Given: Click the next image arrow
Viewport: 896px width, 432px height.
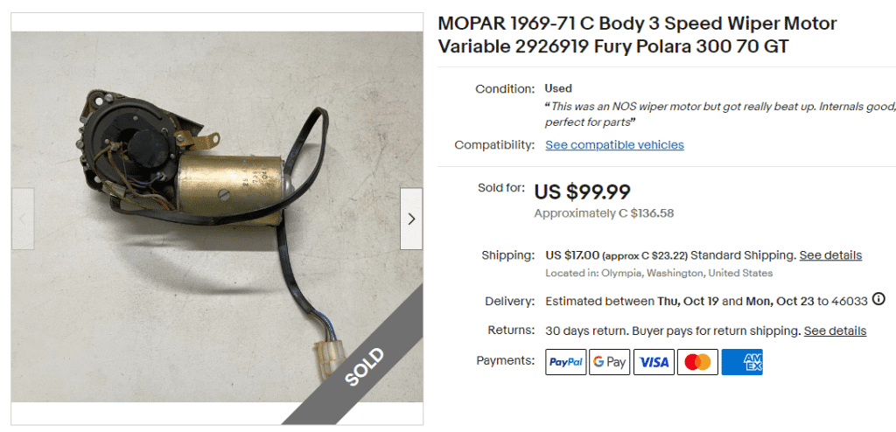Looking at the screenshot, I should (x=411, y=219).
